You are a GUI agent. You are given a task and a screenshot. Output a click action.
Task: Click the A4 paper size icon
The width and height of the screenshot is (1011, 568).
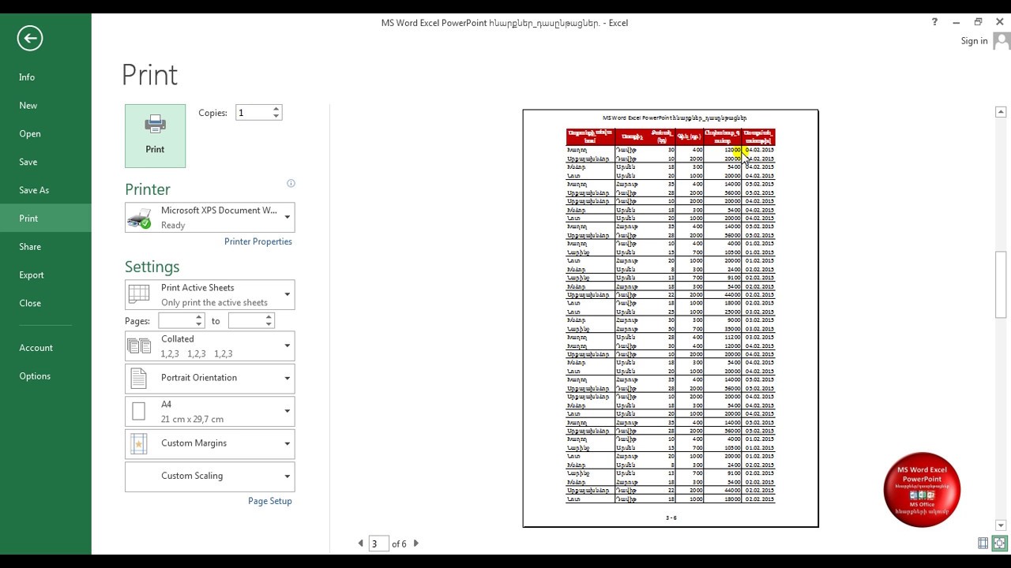tap(139, 411)
